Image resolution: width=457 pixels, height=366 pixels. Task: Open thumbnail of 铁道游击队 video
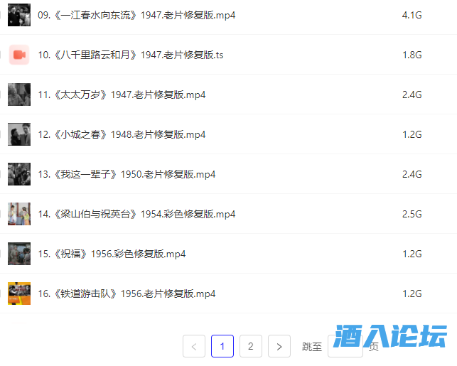pyautogui.click(x=19, y=294)
